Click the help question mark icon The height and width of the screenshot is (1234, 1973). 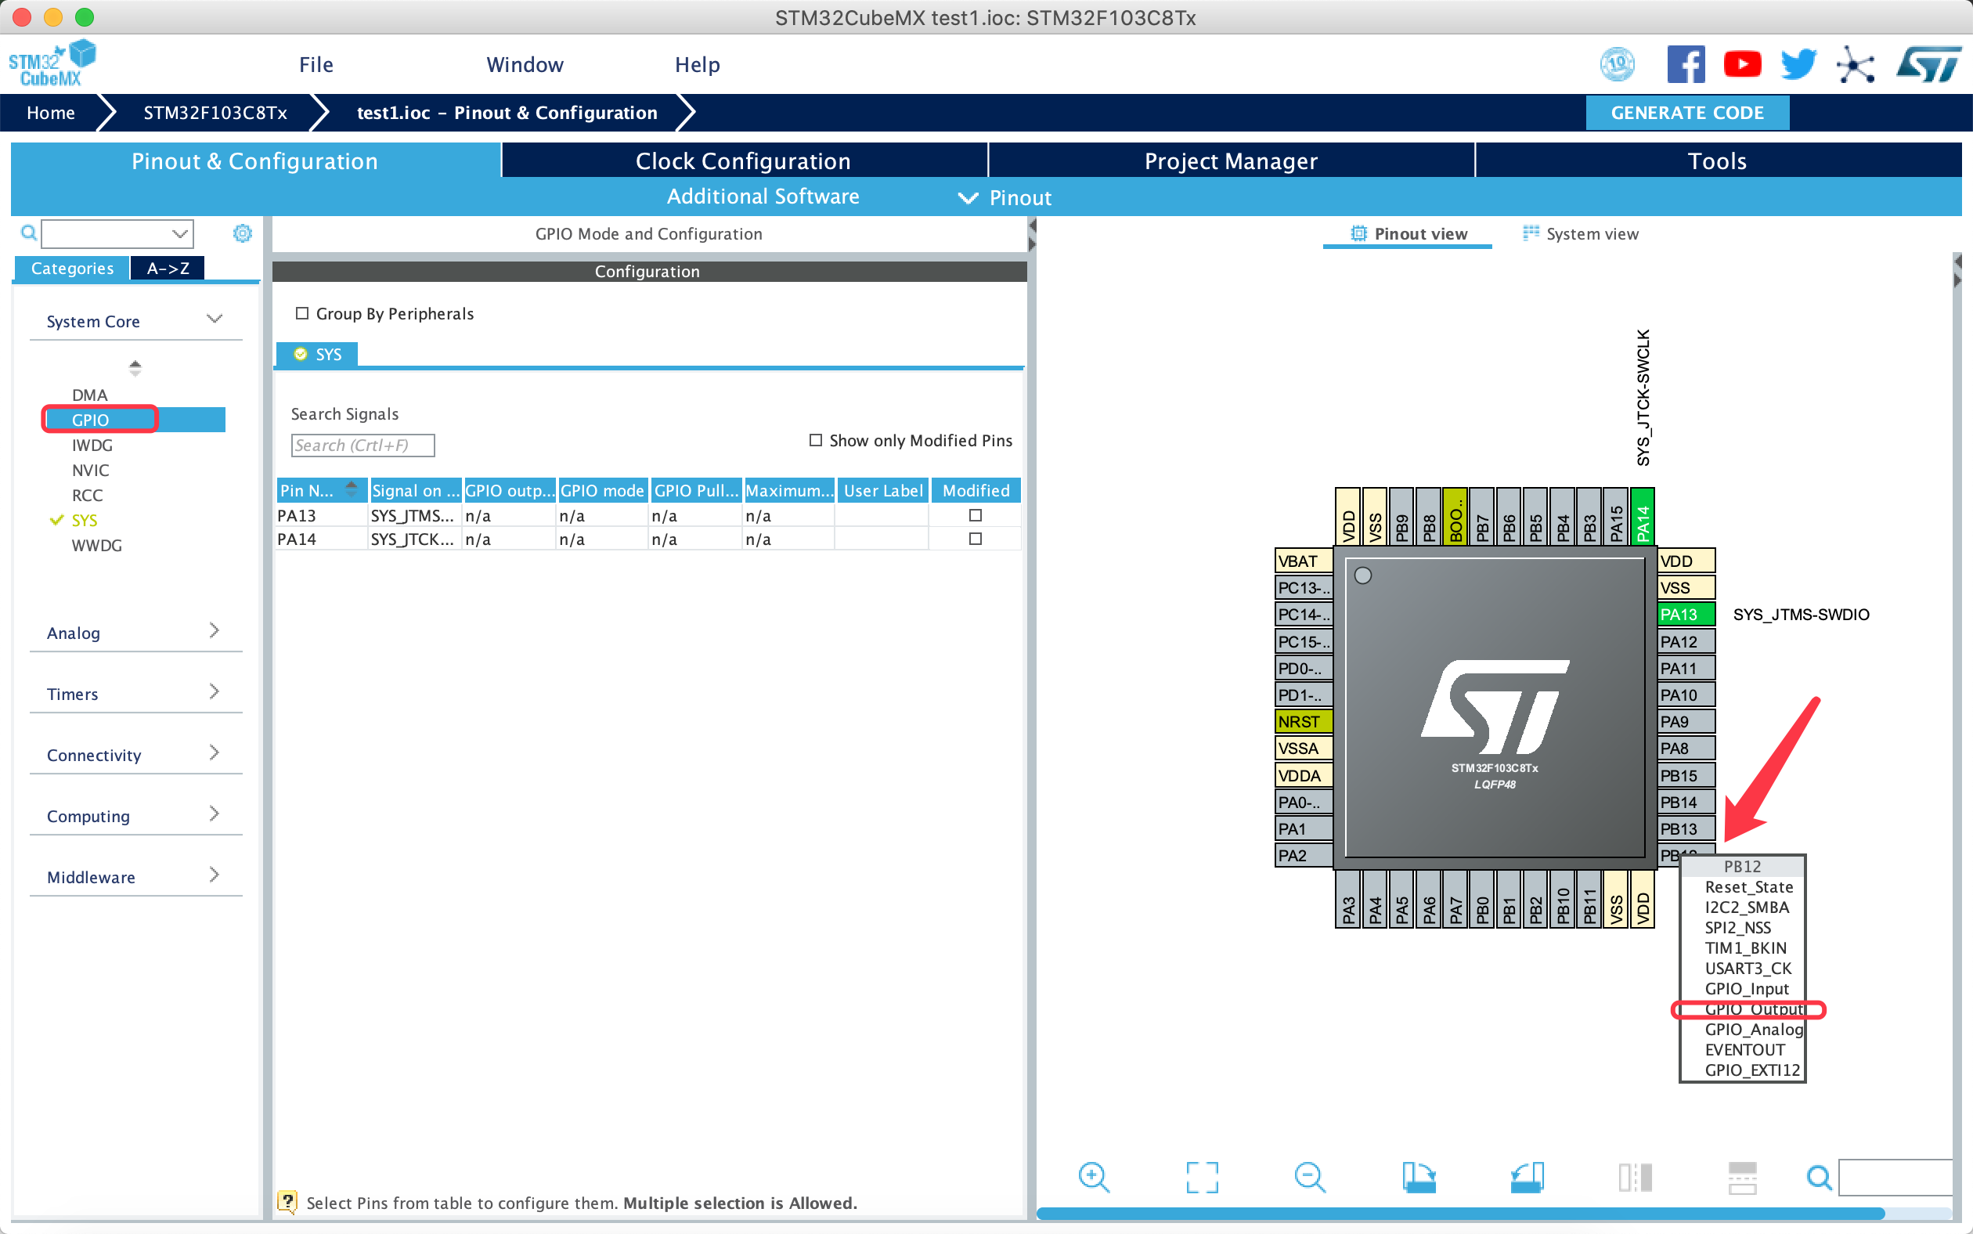pyautogui.click(x=287, y=1202)
